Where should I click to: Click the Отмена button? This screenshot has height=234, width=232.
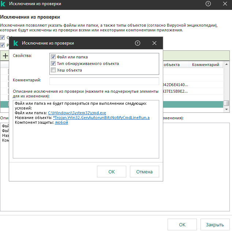(x=144, y=172)
